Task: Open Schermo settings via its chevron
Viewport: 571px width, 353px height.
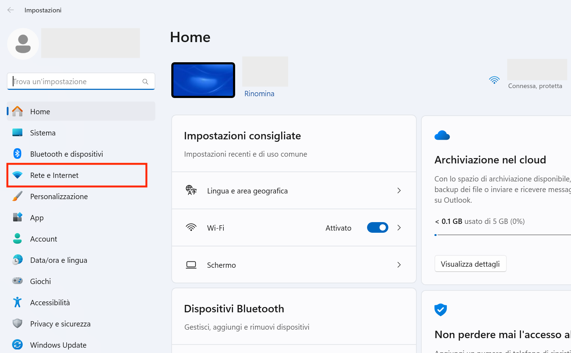Action: 399,265
